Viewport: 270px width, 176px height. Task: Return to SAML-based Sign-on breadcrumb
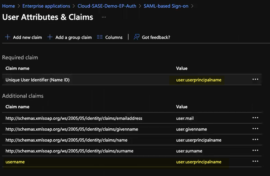(x=166, y=6)
